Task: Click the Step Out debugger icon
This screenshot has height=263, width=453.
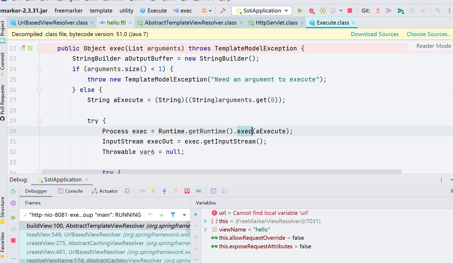Action: coord(176,191)
